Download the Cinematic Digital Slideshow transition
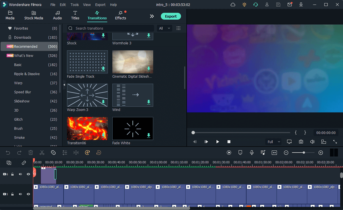This screenshot has height=210, width=343. pyautogui.click(x=149, y=69)
